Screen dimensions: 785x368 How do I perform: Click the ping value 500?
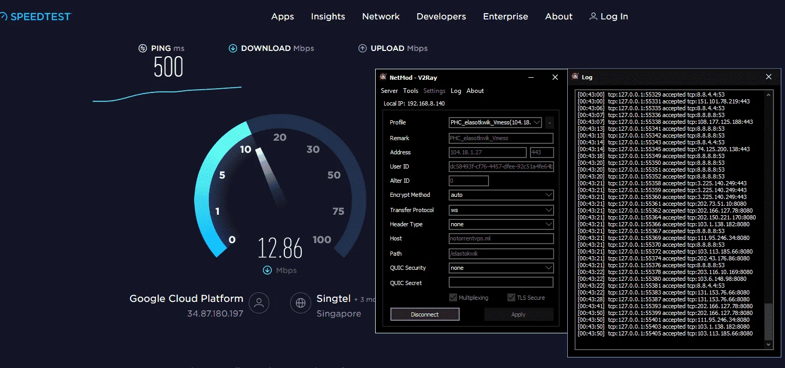(168, 67)
